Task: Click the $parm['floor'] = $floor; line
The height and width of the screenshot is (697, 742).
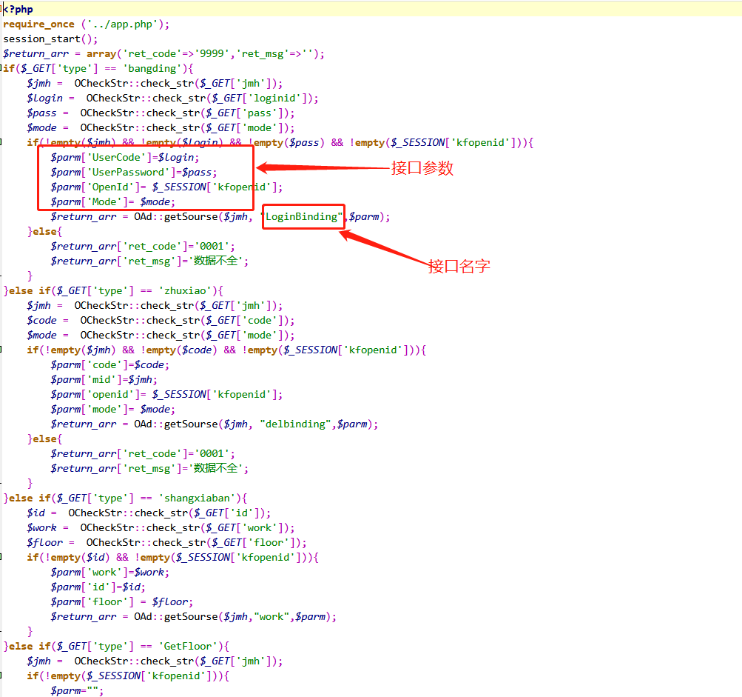Action: pos(122,601)
